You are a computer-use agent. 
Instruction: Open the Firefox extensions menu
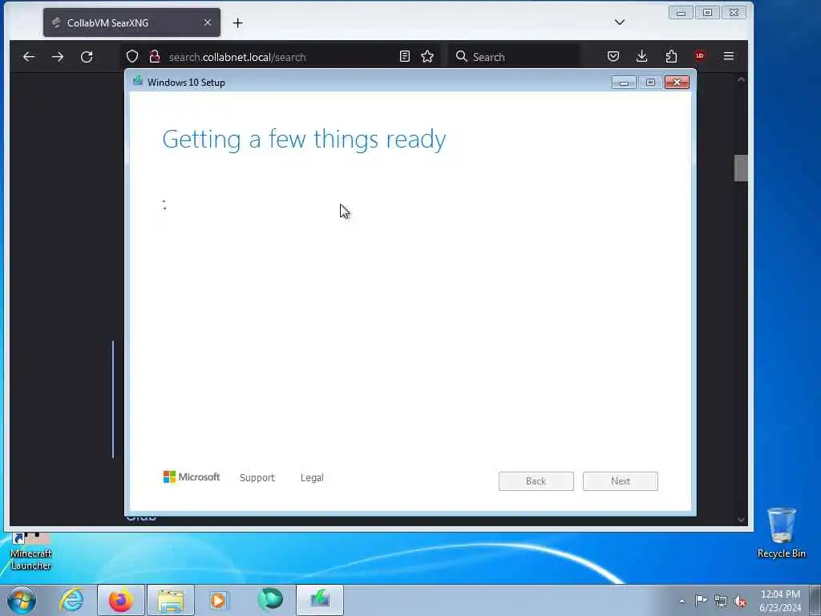(x=671, y=56)
